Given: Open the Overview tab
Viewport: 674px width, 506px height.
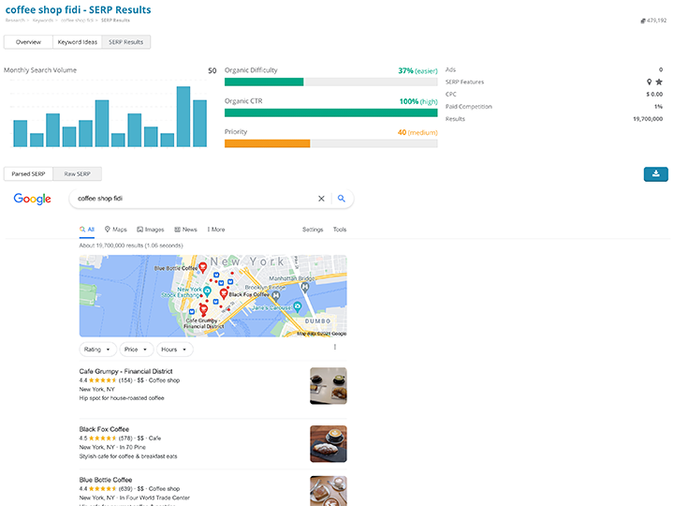Looking at the screenshot, I should (28, 42).
